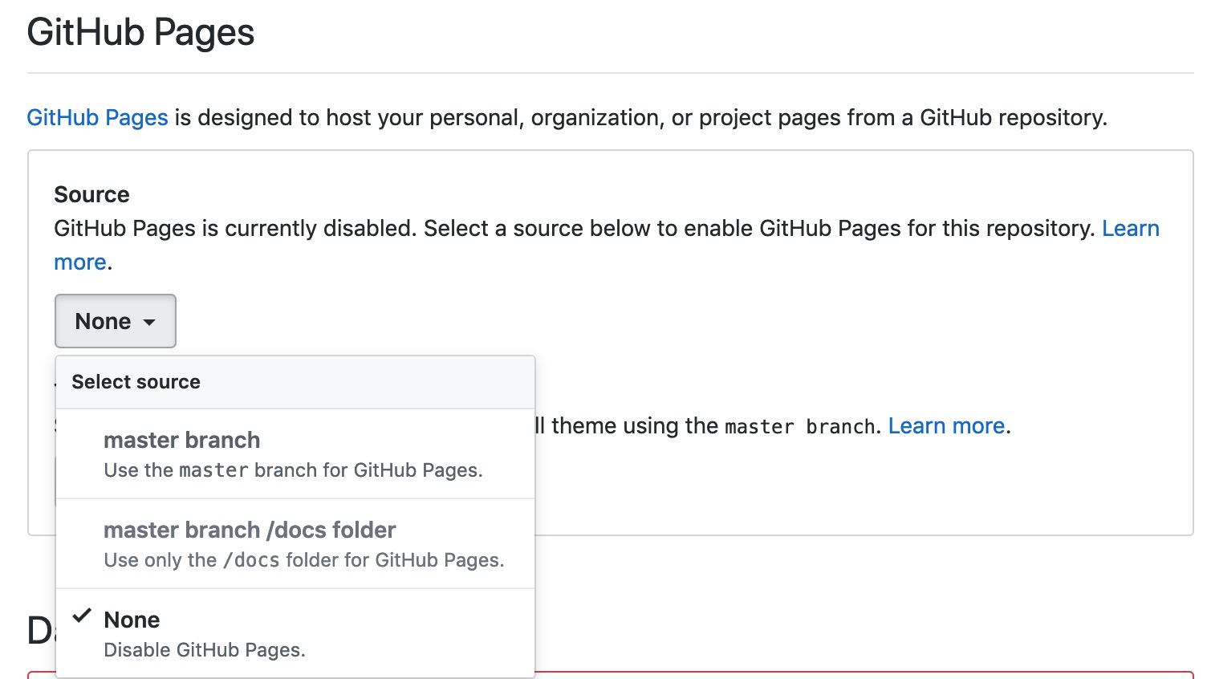This screenshot has height=679, width=1207.
Task: Click "Use the master branch for GitHub Pages" description
Action: (x=293, y=470)
